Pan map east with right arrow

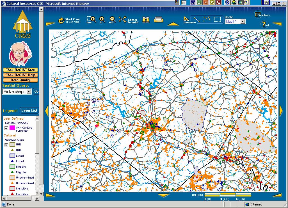tap(281, 111)
